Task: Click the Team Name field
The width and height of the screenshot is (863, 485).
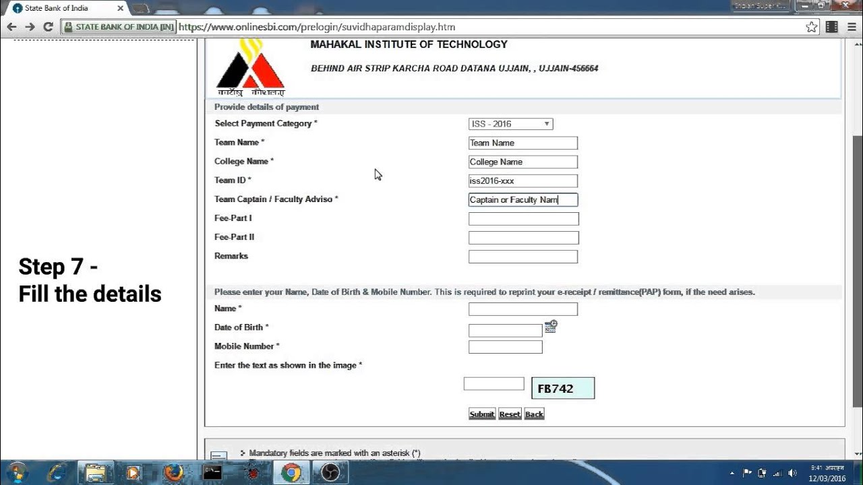Action: click(523, 143)
